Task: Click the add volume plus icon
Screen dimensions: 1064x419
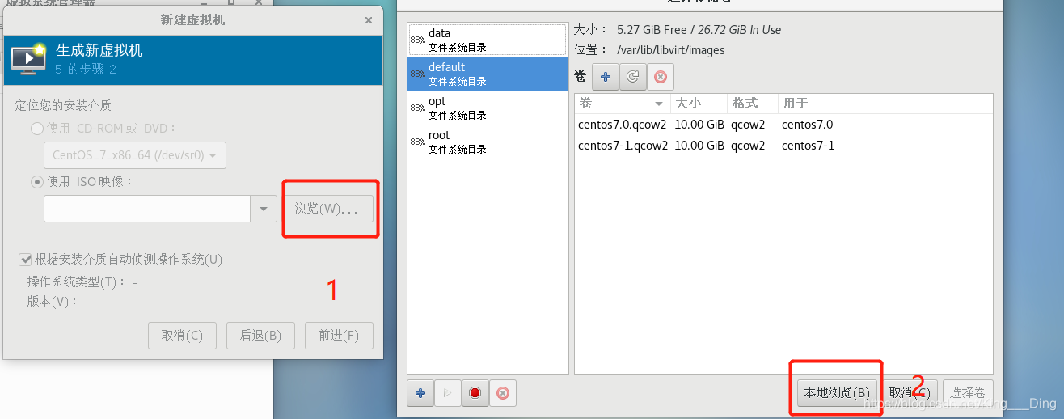Action: point(605,77)
